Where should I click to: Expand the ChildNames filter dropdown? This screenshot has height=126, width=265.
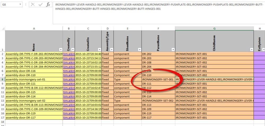coord(251,50)
